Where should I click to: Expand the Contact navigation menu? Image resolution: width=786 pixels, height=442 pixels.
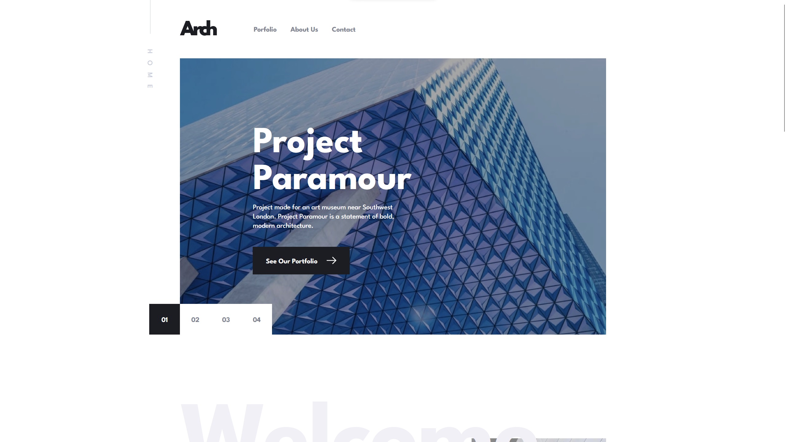click(343, 30)
